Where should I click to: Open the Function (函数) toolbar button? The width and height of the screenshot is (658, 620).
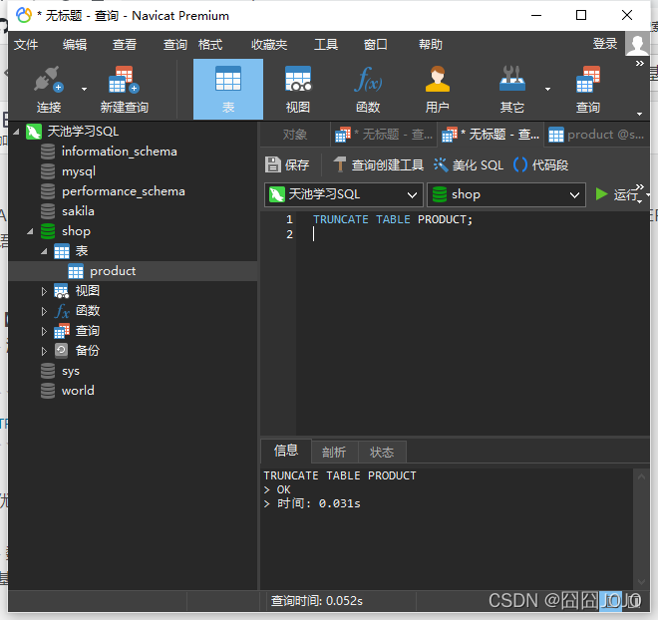coord(368,90)
